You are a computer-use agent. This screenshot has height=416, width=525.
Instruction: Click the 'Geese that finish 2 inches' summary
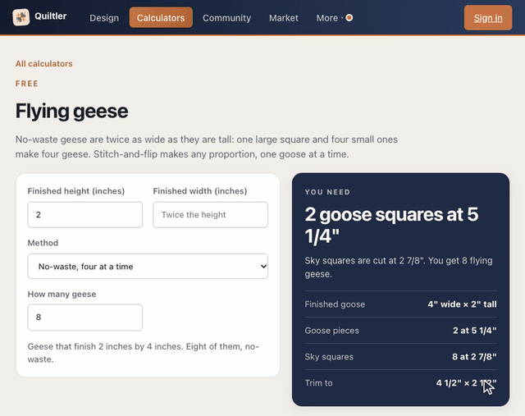pyautogui.click(x=144, y=353)
